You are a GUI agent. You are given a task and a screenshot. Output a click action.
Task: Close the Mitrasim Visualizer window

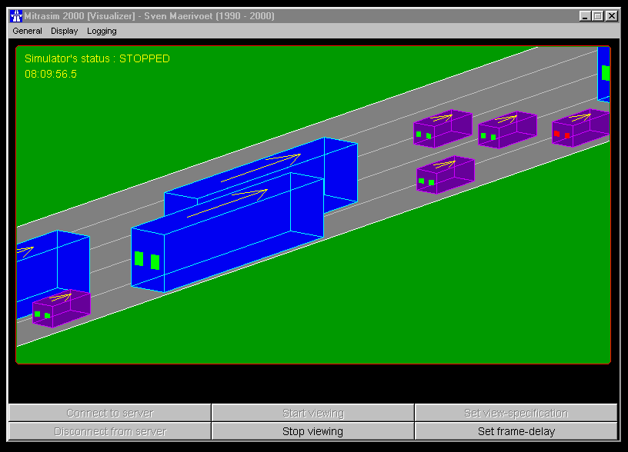click(x=612, y=16)
